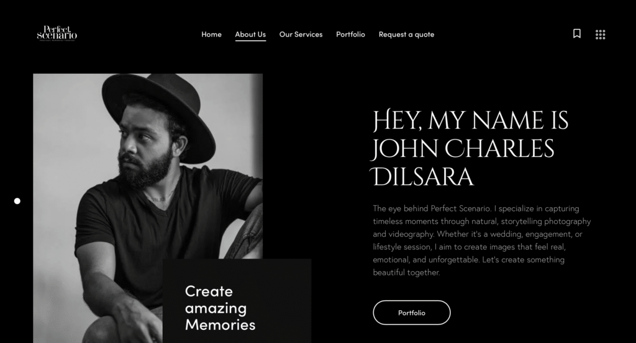
Task: Open Portfolio from the top navigation bar
Action: pos(350,34)
